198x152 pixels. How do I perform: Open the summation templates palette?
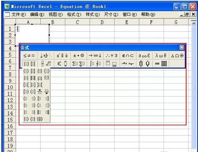[79, 64]
